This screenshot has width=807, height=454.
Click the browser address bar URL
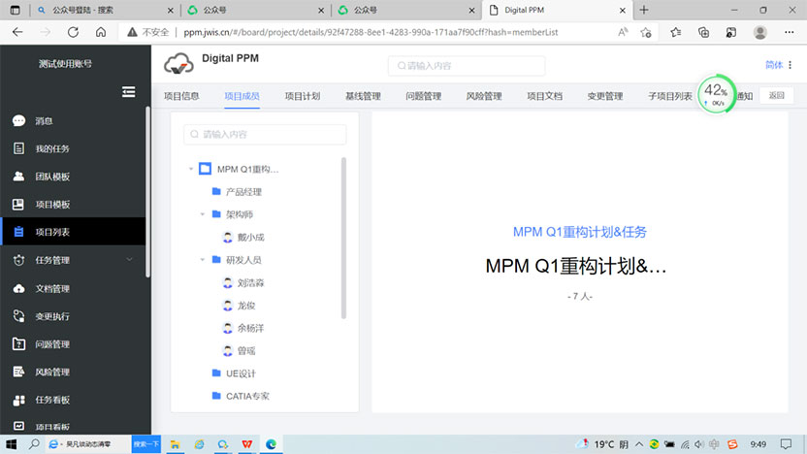(371, 32)
